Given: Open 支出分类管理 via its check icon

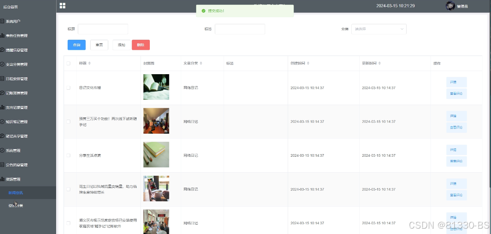Looking at the screenshot, I should coord(2,64).
